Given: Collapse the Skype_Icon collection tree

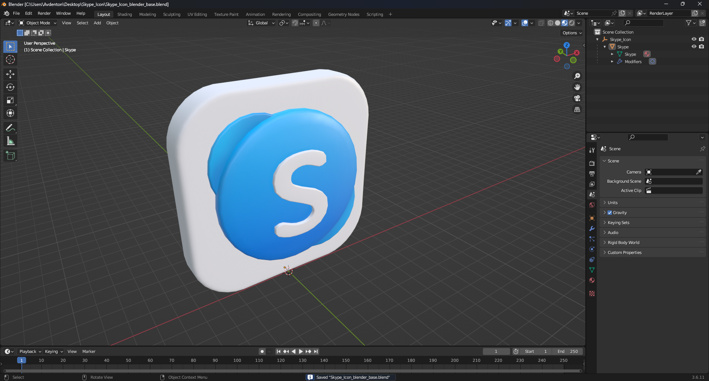Looking at the screenshot, I should [597, 40].
